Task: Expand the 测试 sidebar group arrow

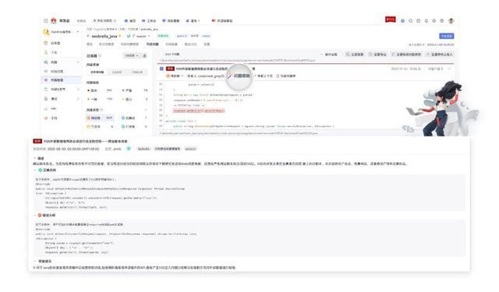Action: [78, 99]
